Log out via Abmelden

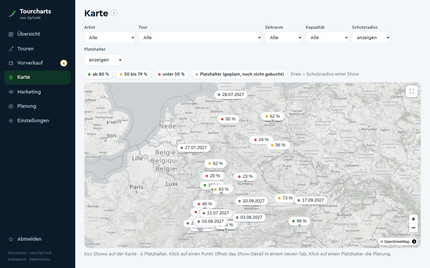[x=37, y=239]
